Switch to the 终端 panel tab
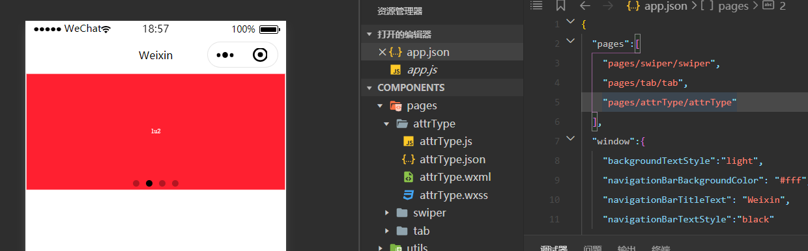 pyautogui.click(x=661, y=248)
